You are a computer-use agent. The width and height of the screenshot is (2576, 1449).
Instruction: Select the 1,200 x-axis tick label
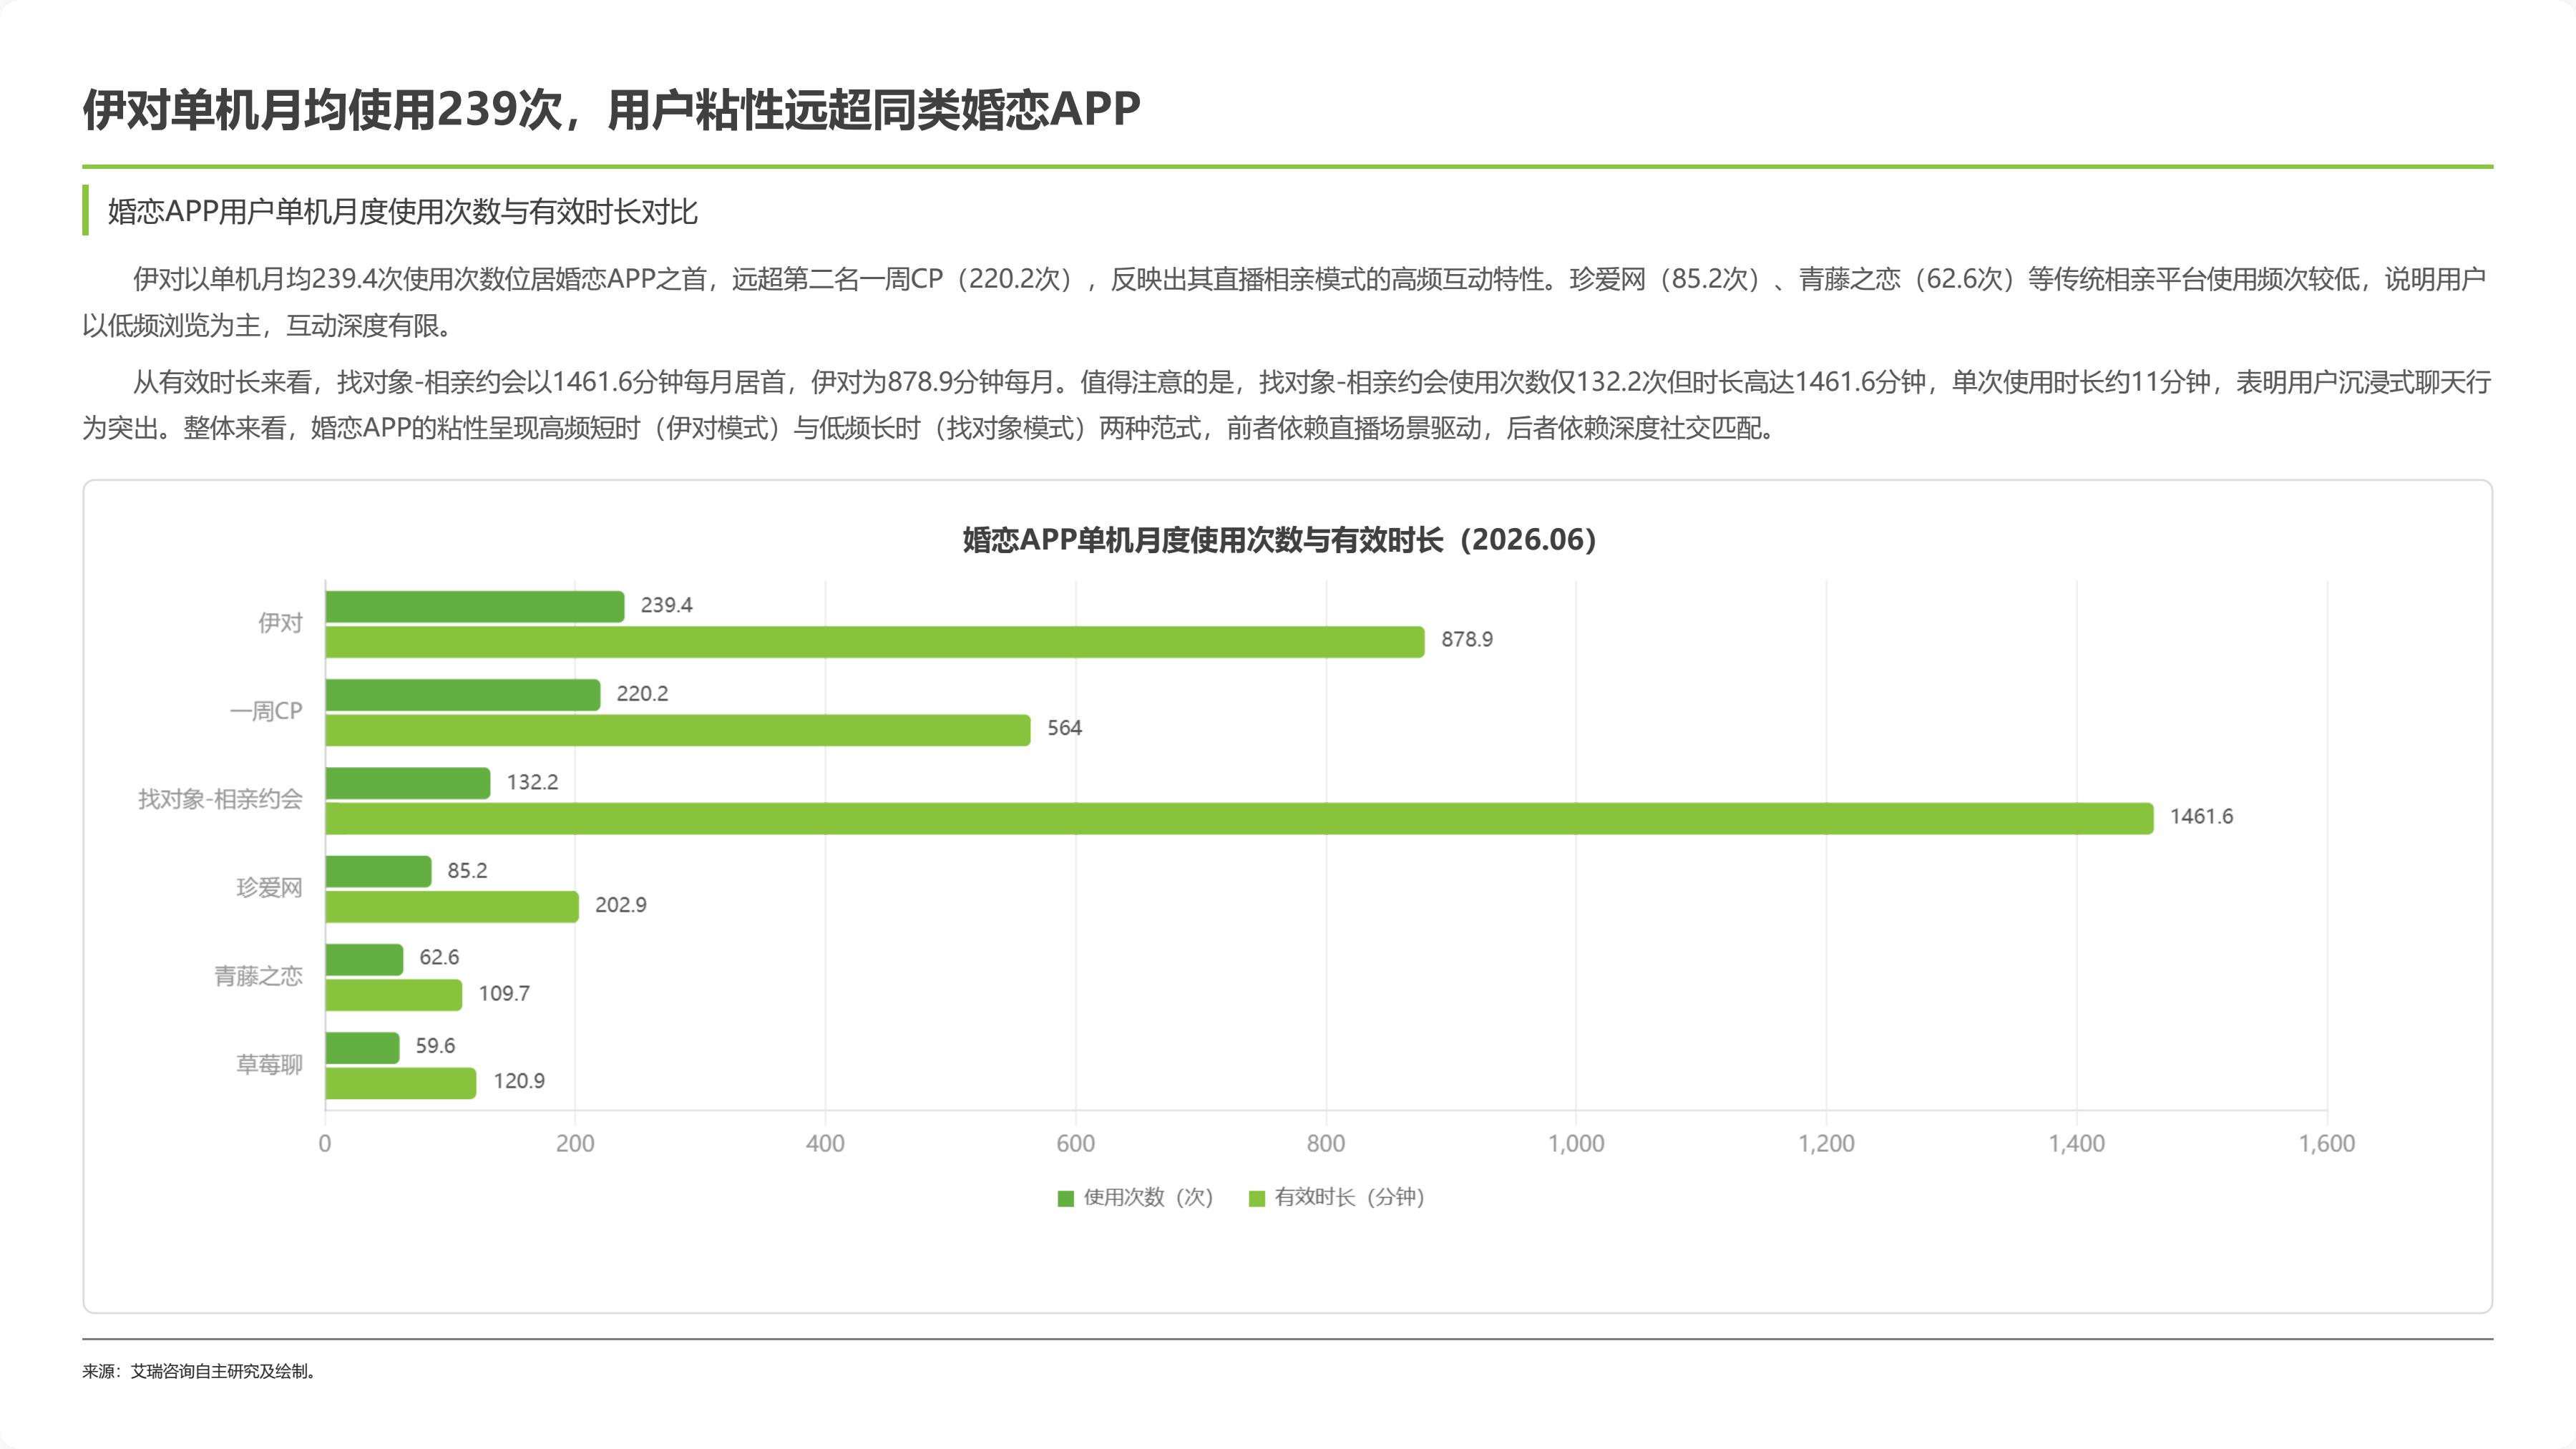pyautogui.click(x=1827, y=1144)
